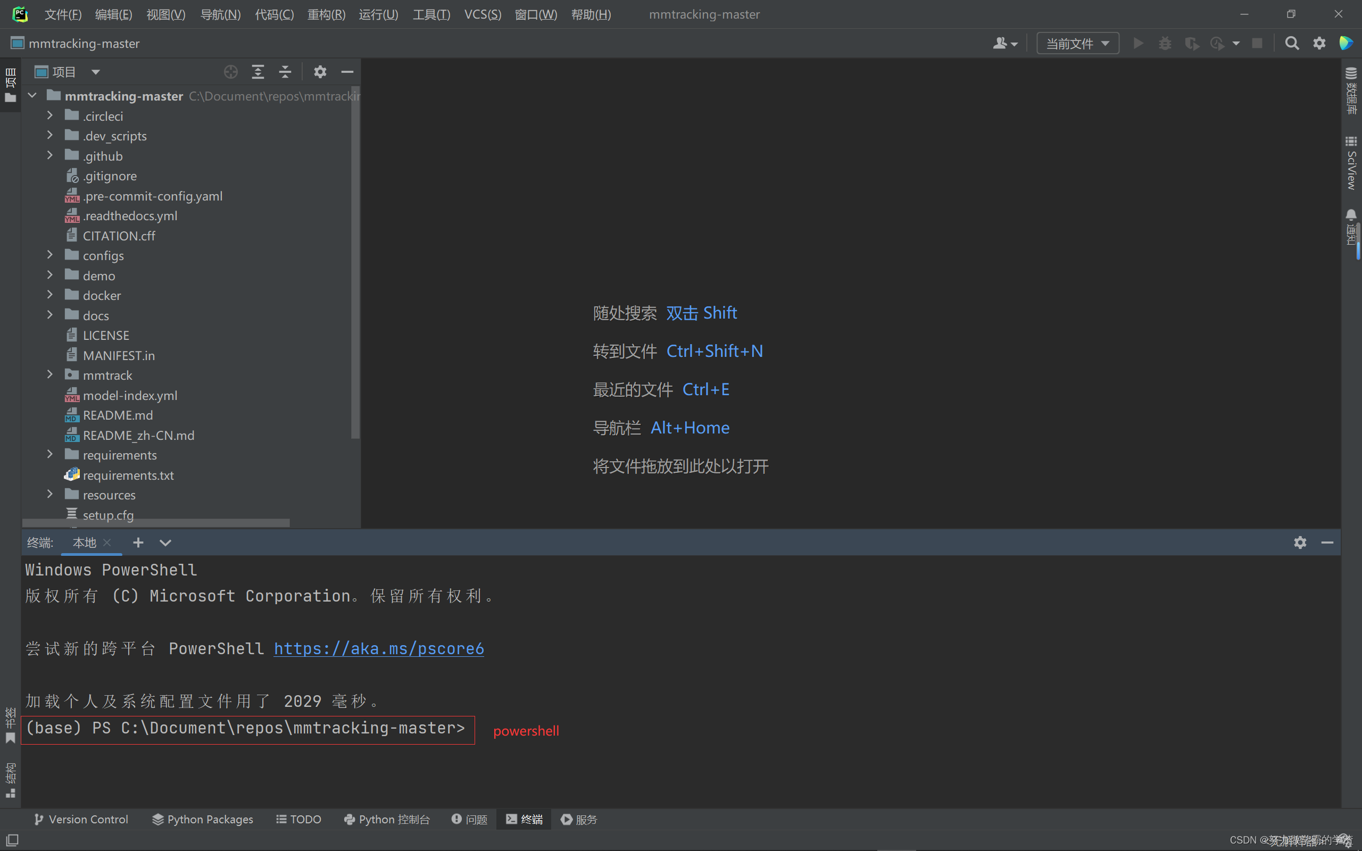Open Search Everywhere with the magnifier icon
1362x851 pixels.
pyautogui.click(x=1292, y=43)
